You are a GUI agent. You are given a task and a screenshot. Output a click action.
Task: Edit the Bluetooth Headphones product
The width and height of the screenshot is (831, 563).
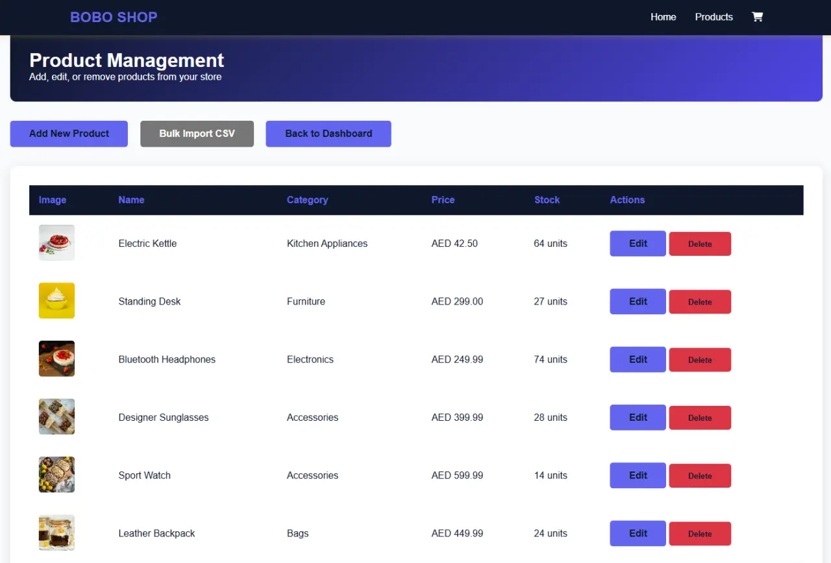click(x=638, y=359)
